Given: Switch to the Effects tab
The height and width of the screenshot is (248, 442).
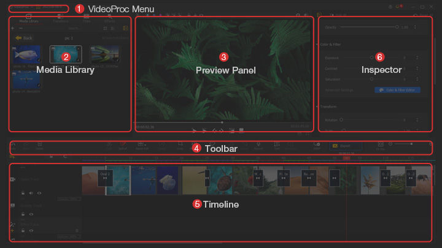Looking at the screenshot, I should point(110,19).
